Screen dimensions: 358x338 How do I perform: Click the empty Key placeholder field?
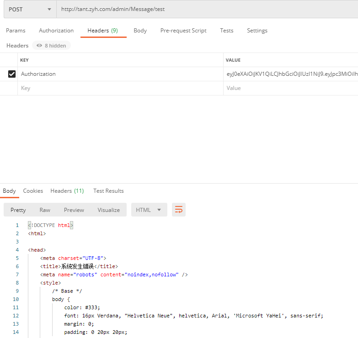pyautogui.click(x=120, y=88)
